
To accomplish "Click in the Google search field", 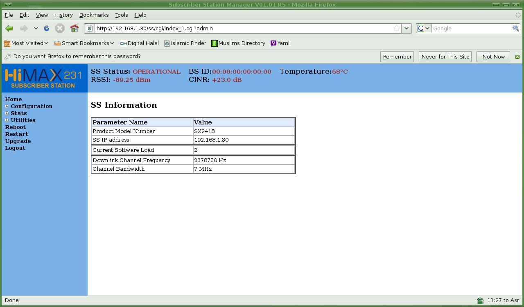I will pos(471,28).
